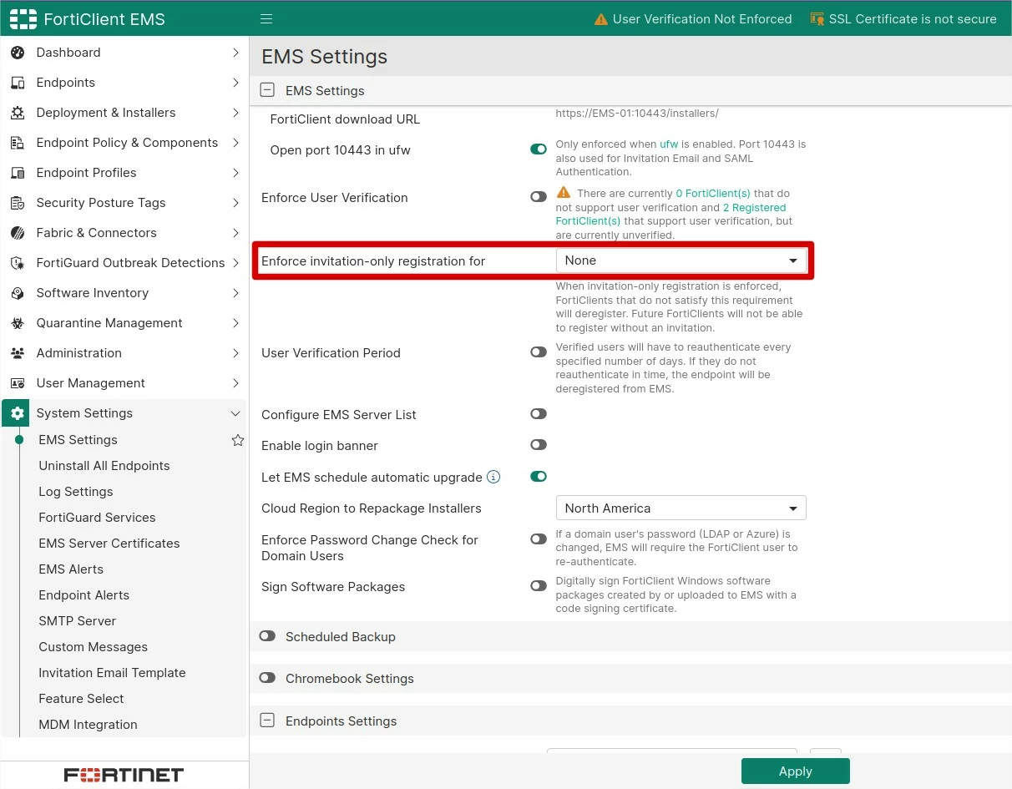Viewport: 1012px width, 789px height.
Task: Click the Endpoints devices icon
Action: [18, 83]
